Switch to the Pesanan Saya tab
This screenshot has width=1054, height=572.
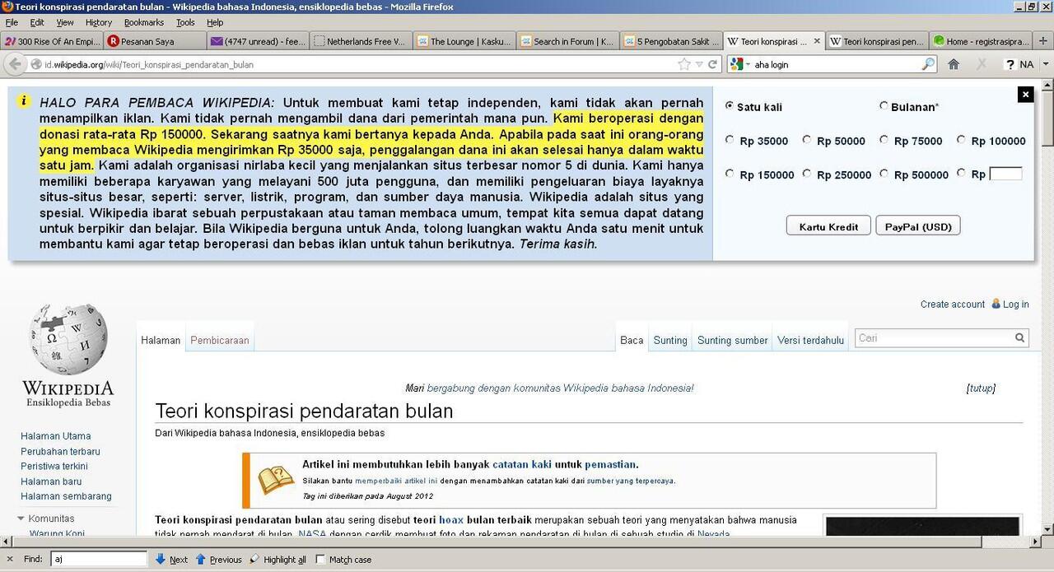coord(153,40)
